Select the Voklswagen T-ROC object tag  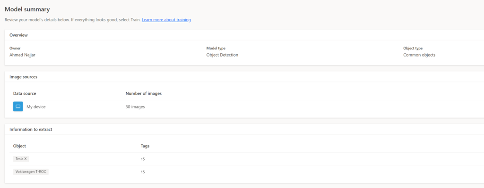point(31,172)
